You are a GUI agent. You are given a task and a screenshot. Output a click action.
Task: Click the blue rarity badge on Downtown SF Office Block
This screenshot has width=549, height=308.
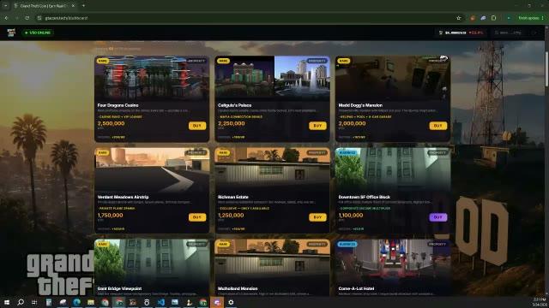[x=347, y=152]
